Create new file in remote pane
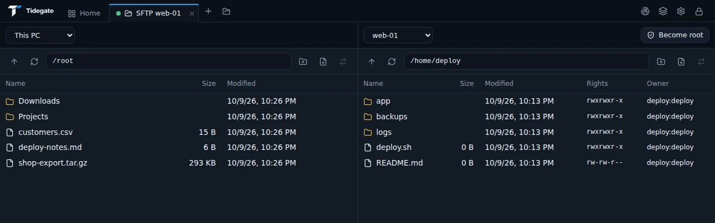715x223 pixels. point(681,61)
